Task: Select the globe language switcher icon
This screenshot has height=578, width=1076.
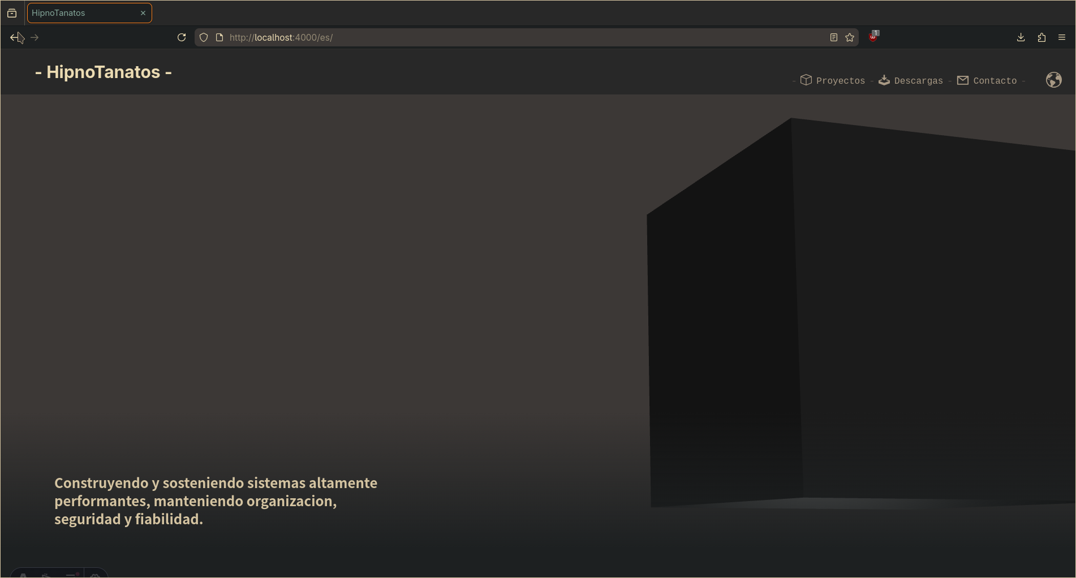Action: [x=1054, y=80]
